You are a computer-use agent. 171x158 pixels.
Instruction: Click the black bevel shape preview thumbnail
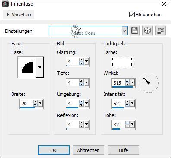pos(27,67)
